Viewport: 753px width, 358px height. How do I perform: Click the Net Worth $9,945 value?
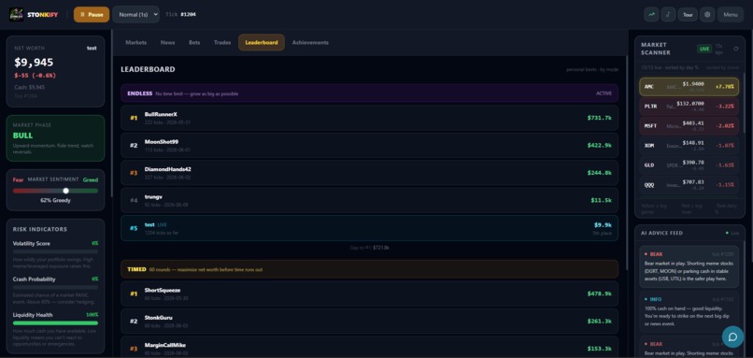click(x=34, y=63)
